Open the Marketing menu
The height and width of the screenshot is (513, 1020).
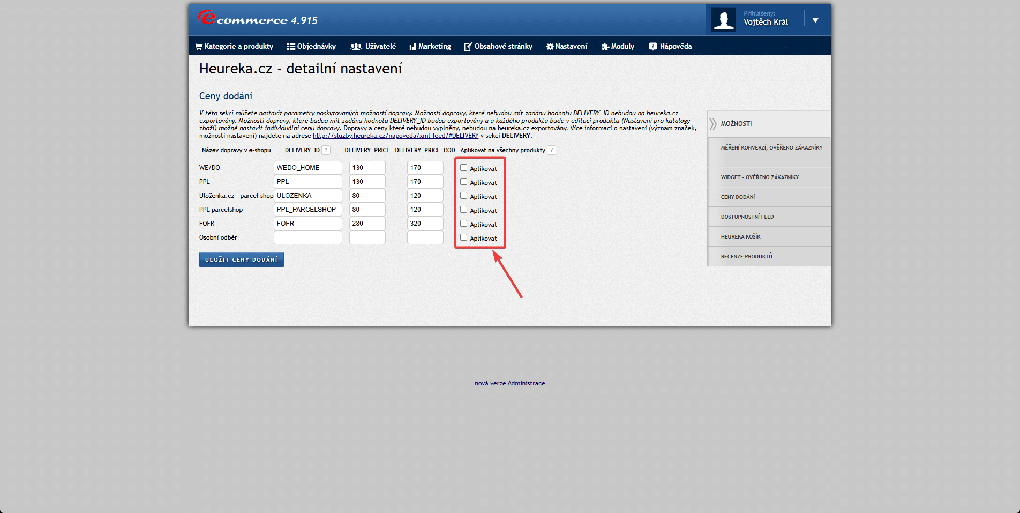[x=430, y=47]
